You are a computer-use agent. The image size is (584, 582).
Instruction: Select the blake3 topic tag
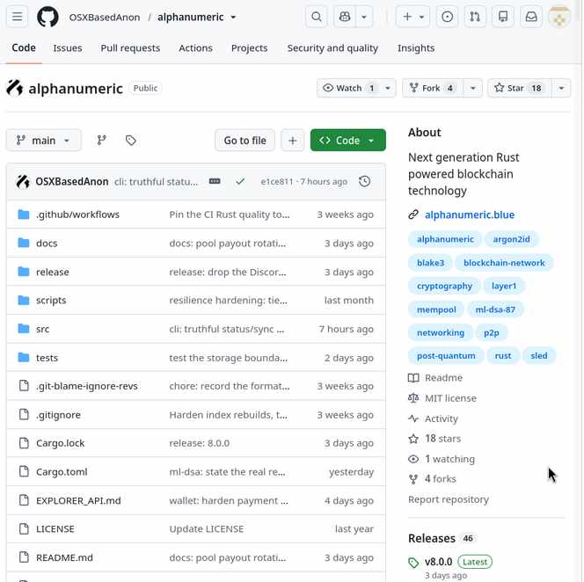pos(431,263)
